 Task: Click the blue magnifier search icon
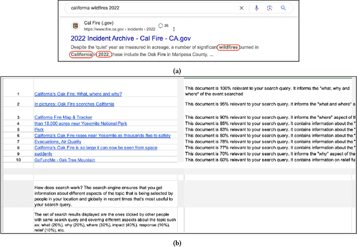pyautogui.click(x=283, y=8)
